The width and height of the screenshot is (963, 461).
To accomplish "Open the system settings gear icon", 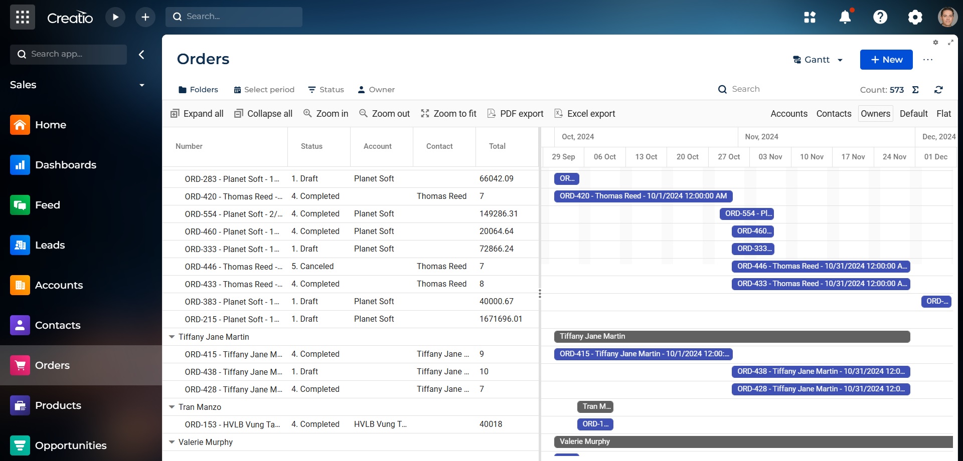I will tap(915, 17).
